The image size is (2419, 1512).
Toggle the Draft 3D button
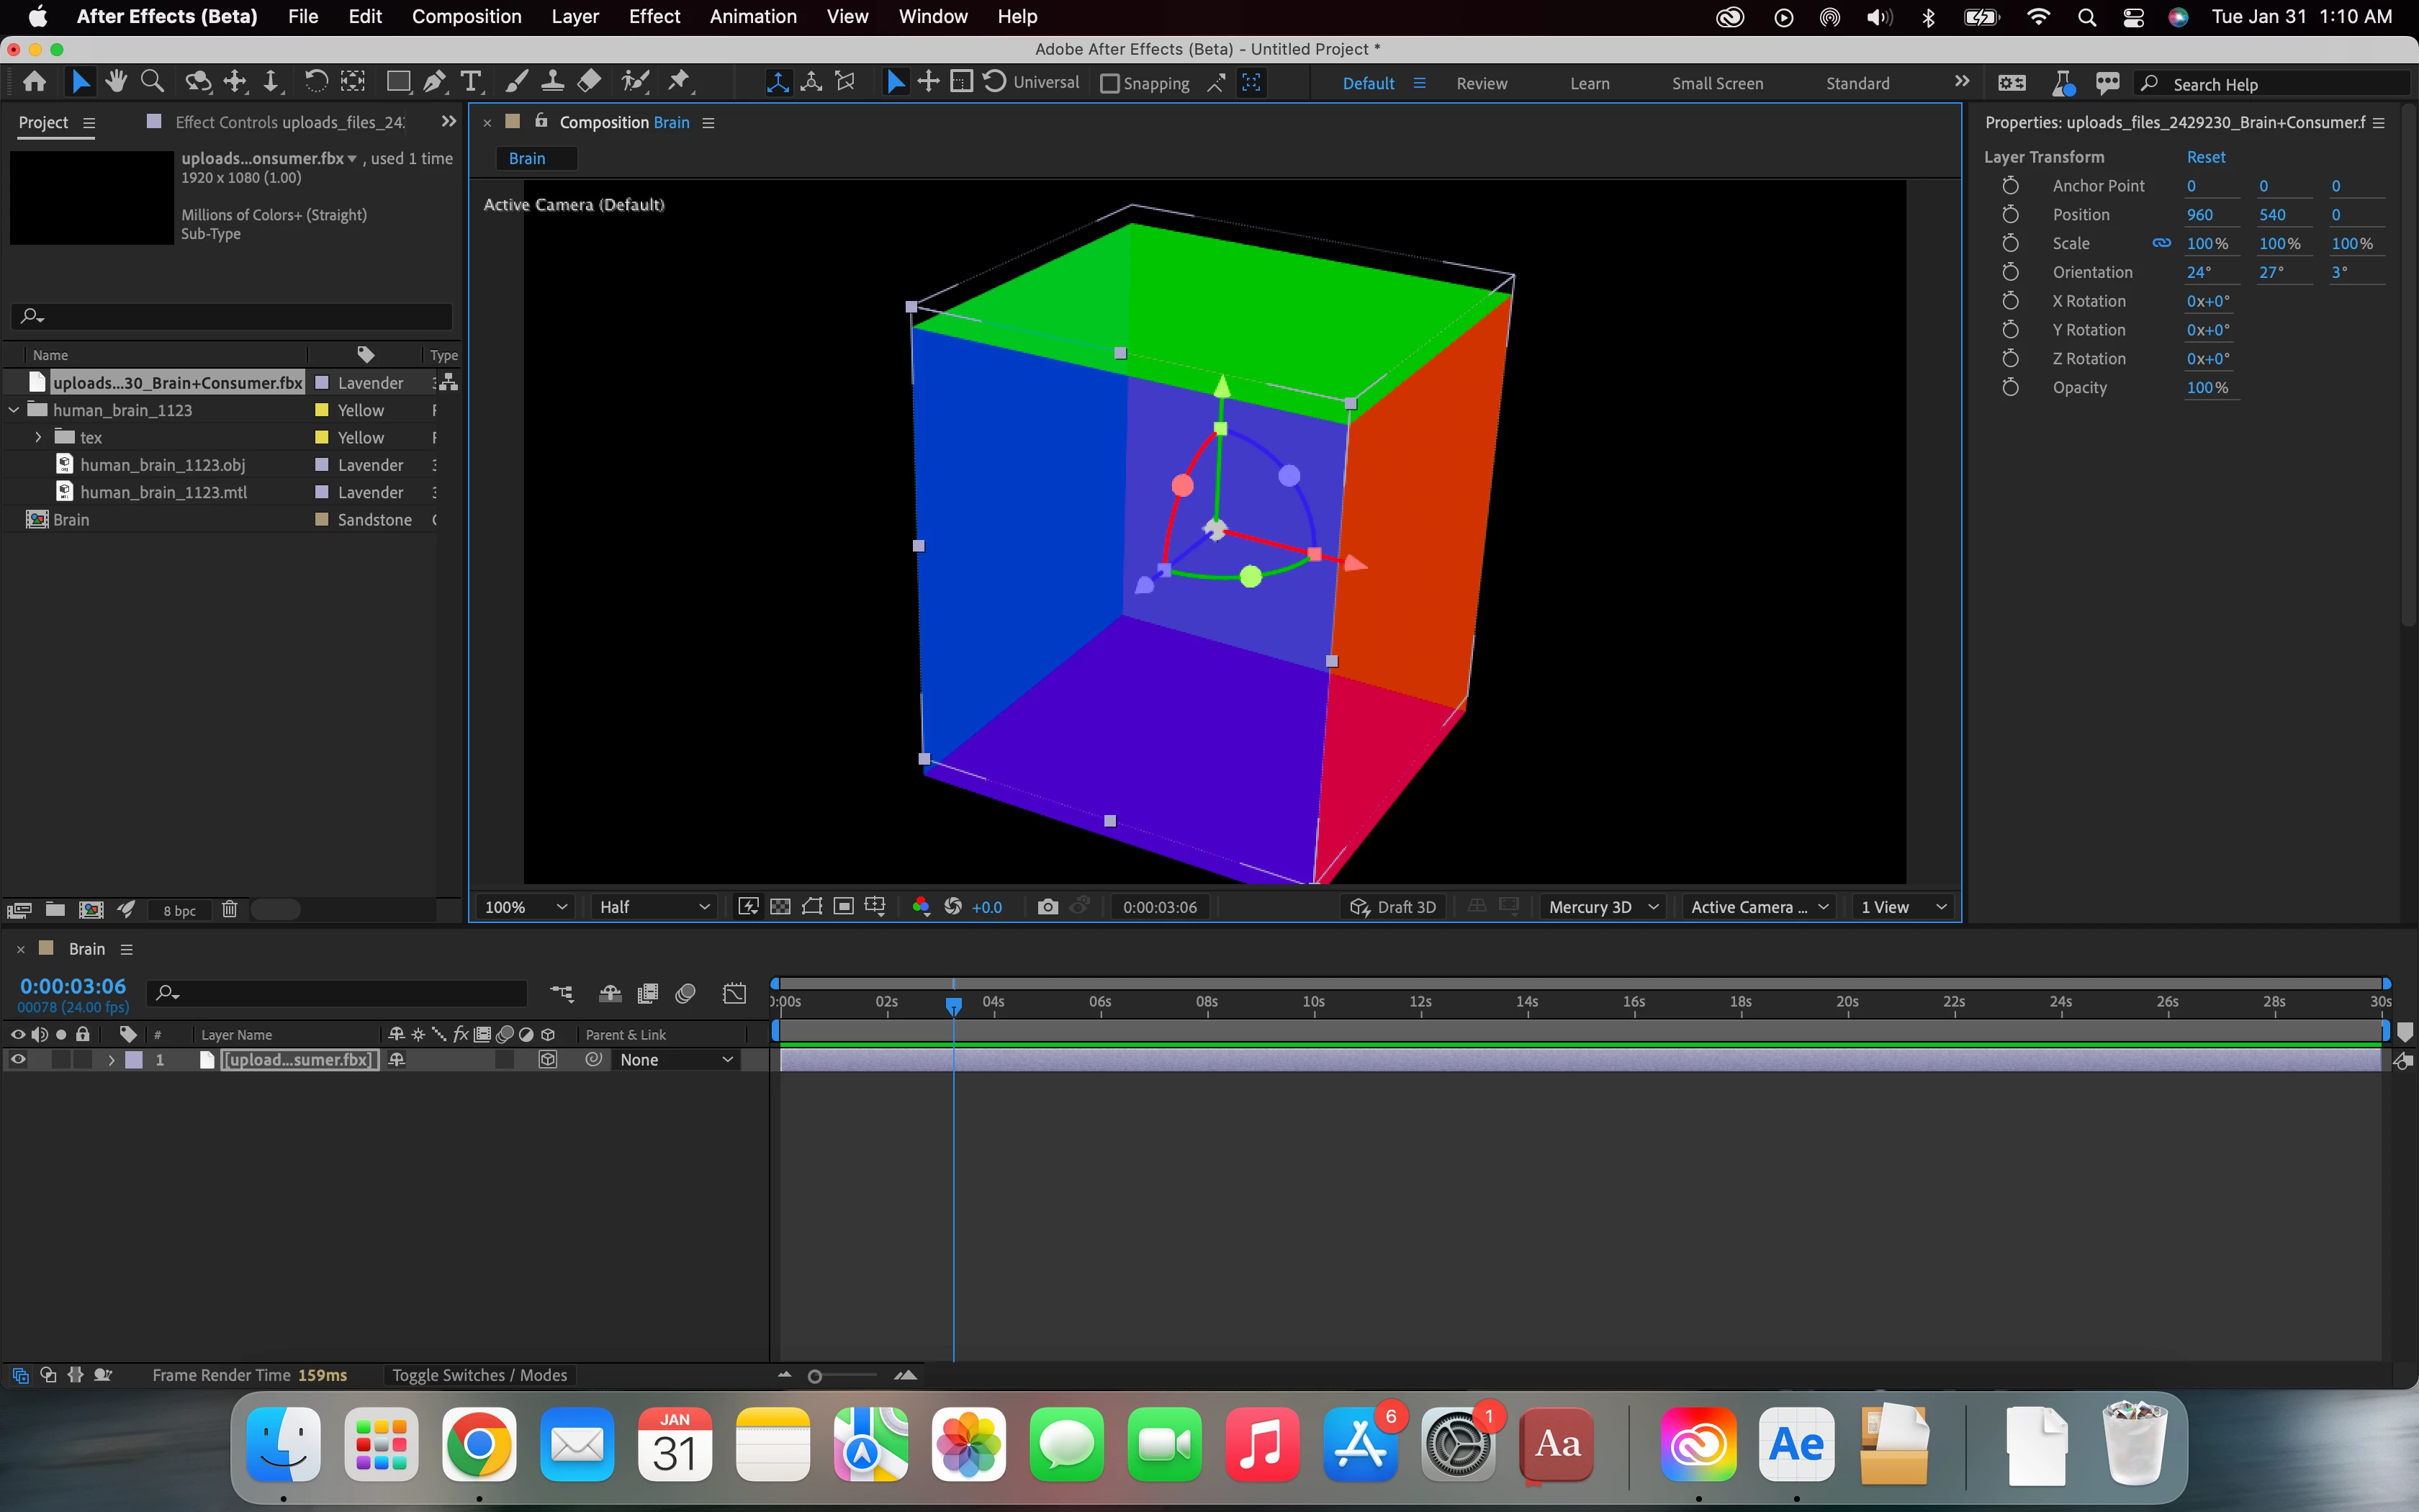tap(1393, 907)
